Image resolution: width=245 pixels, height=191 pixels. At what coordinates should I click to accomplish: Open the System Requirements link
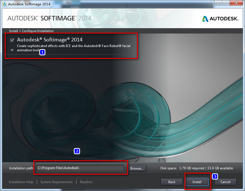(57, 182)
